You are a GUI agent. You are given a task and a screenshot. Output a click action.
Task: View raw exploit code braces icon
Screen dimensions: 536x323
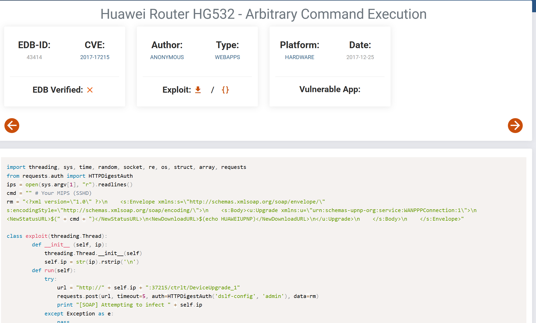(225, 90)
